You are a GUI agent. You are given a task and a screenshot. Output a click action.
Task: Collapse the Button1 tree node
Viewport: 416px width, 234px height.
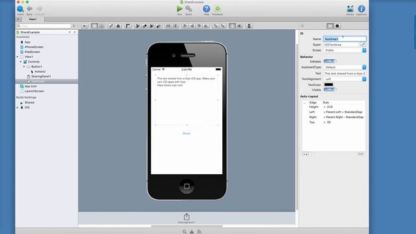(x=24, y=66)
